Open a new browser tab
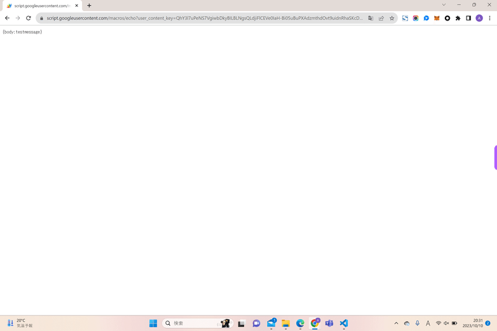Image resolution: width=497 pixels, height=331 pixels. tap(89, 6)
